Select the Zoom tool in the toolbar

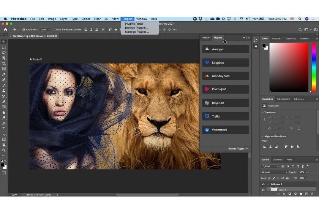(4, 150)
